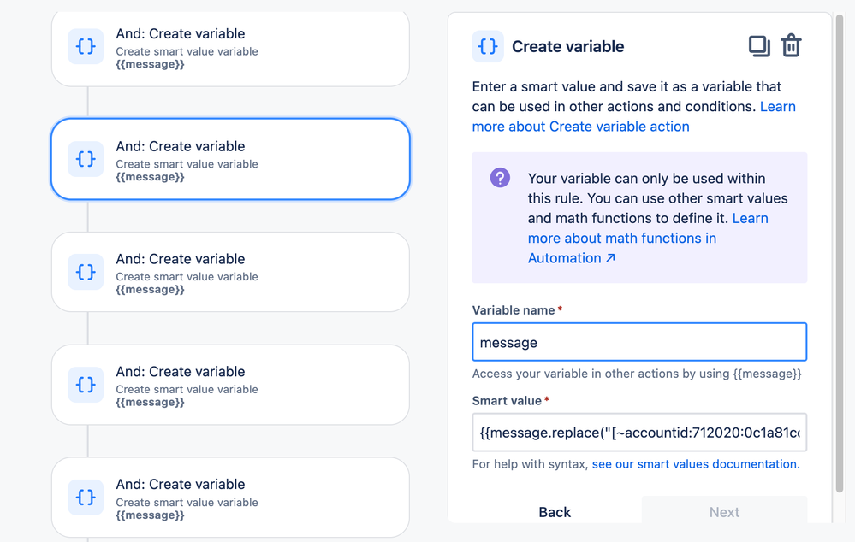Click the Next button
Image resolution: width=855 pixels, height=542 pixels.
point(724,512)
